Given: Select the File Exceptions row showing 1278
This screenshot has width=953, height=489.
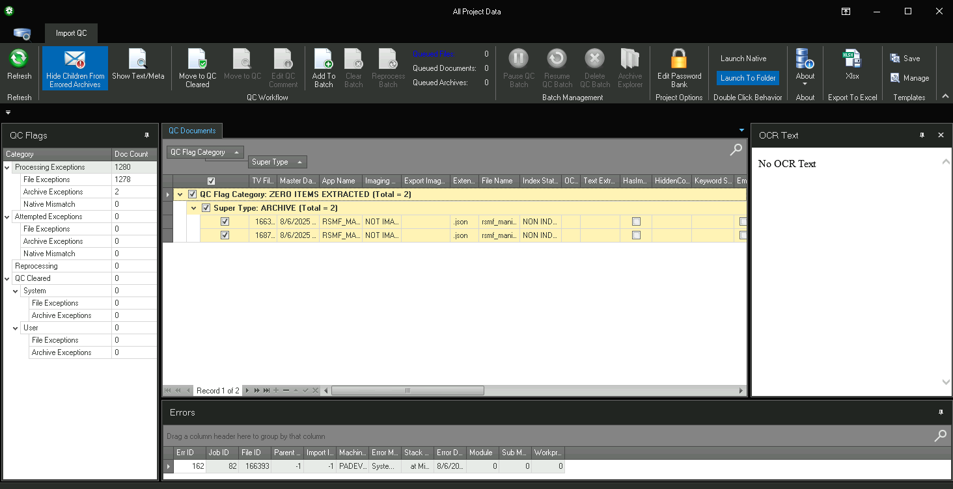Looking at the screenshot, I should point(46,179).
